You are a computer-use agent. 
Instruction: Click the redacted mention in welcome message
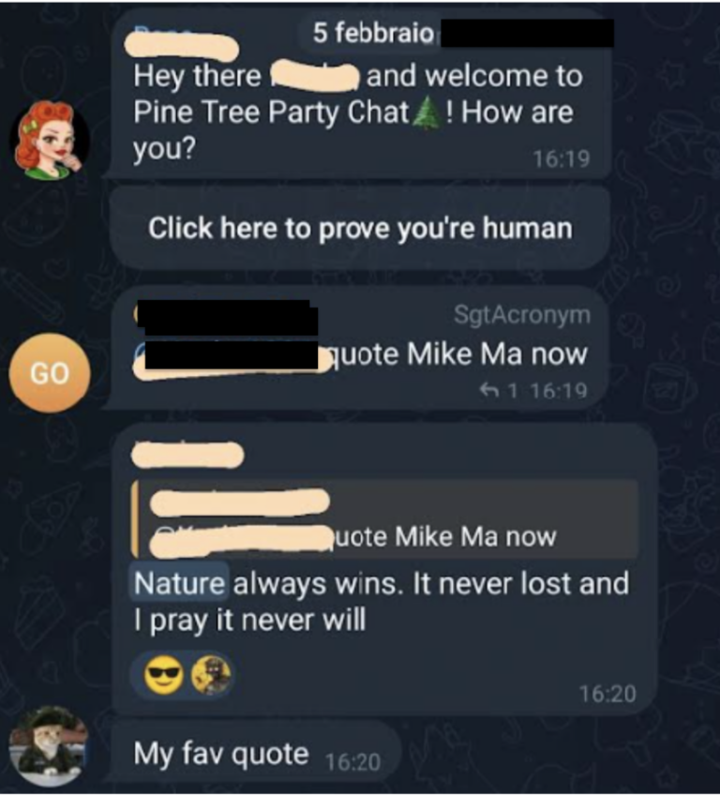point(314,77)
